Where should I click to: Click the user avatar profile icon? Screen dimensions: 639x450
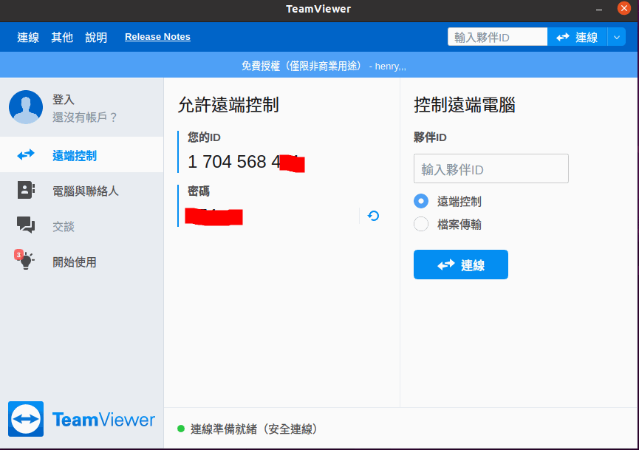26,107
